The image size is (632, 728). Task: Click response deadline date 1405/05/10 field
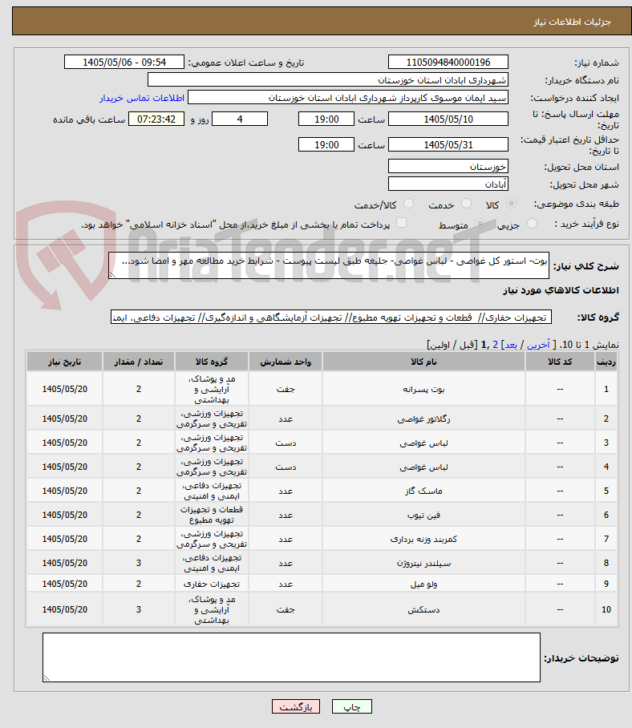pos(448,119)
